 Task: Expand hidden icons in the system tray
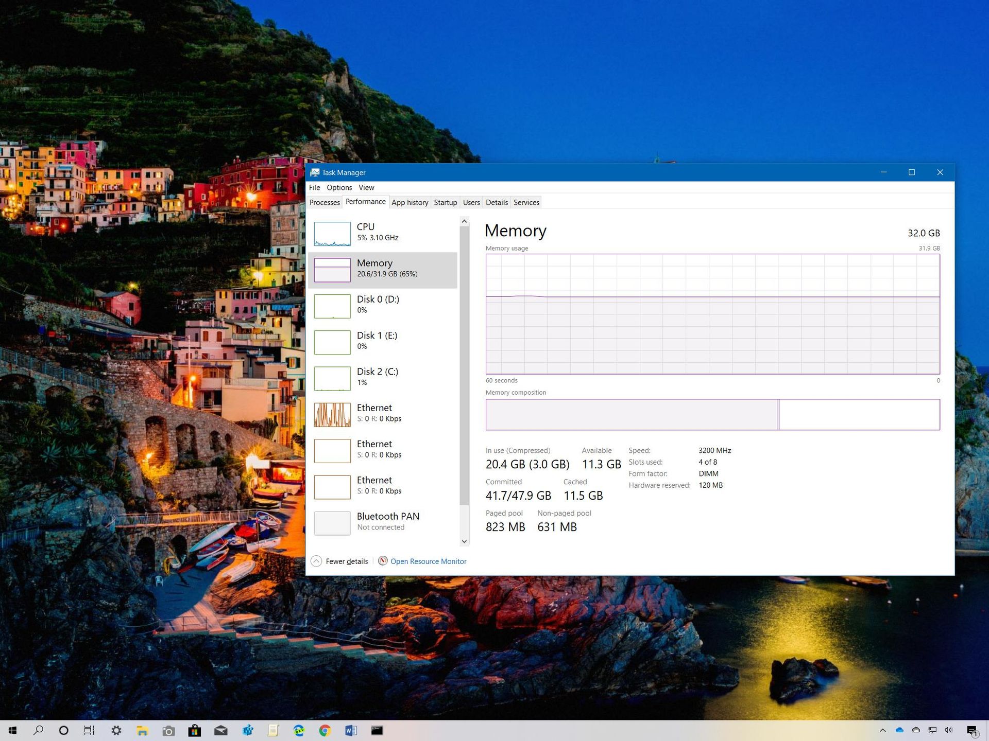pos(882,730)
